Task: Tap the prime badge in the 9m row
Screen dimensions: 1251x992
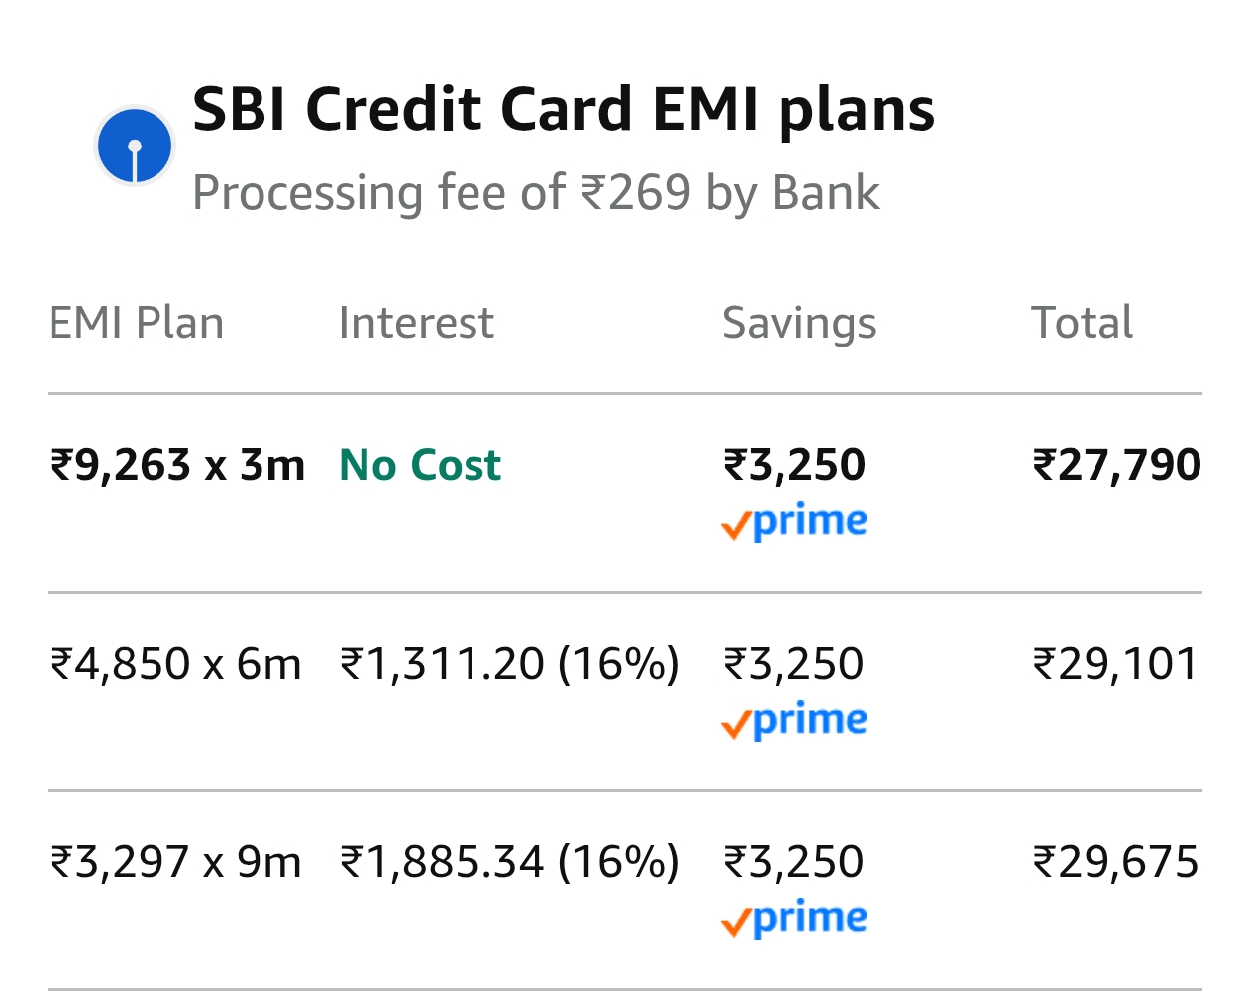Action: [794, 919]
